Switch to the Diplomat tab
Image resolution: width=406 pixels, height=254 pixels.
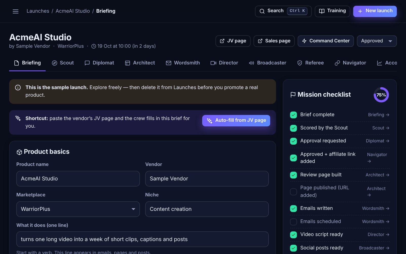99,63
